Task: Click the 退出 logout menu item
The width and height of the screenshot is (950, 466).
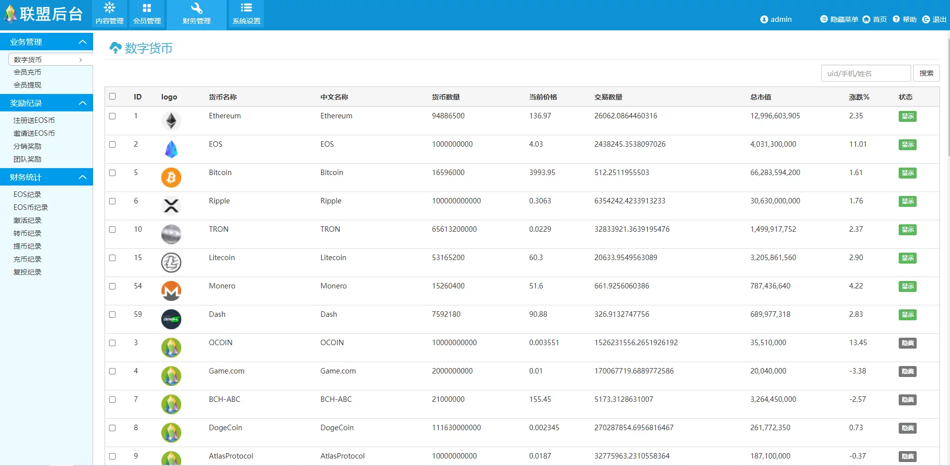Action: (x=935, y=19)
